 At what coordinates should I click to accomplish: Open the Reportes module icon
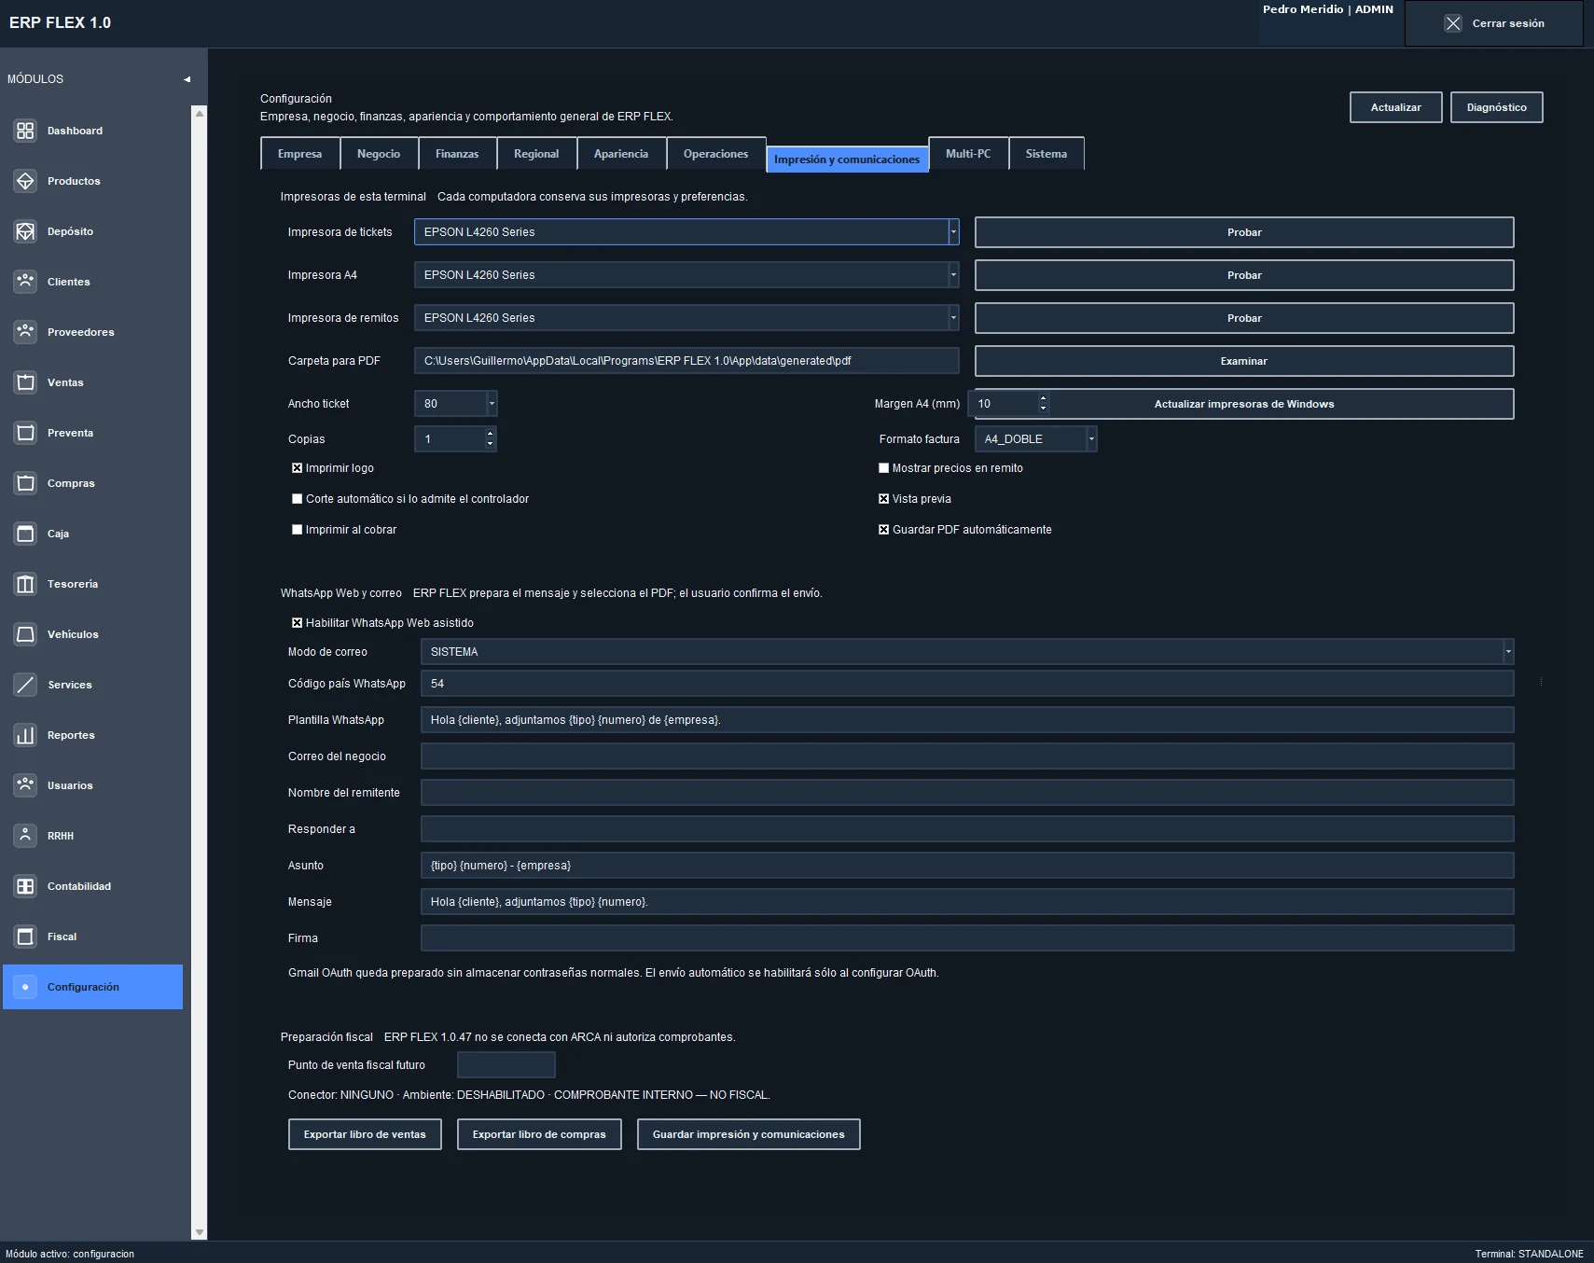click(25, 735)
